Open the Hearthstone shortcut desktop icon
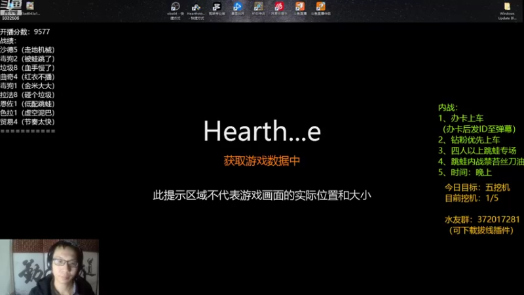The height and width of the screenshot is (295, 524). (x=196, y=10)
